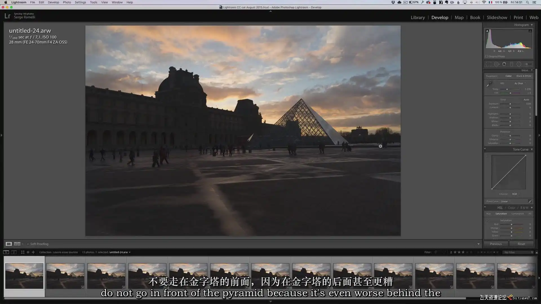Viewport: 541px width, 304px height.
Task: Pick the White Balance eyedropper tool
Action: point(489,84)
